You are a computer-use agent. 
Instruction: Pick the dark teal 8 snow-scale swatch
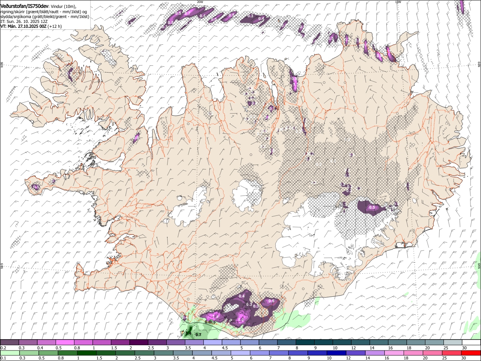pyautogui.click(x=305, y=342)
